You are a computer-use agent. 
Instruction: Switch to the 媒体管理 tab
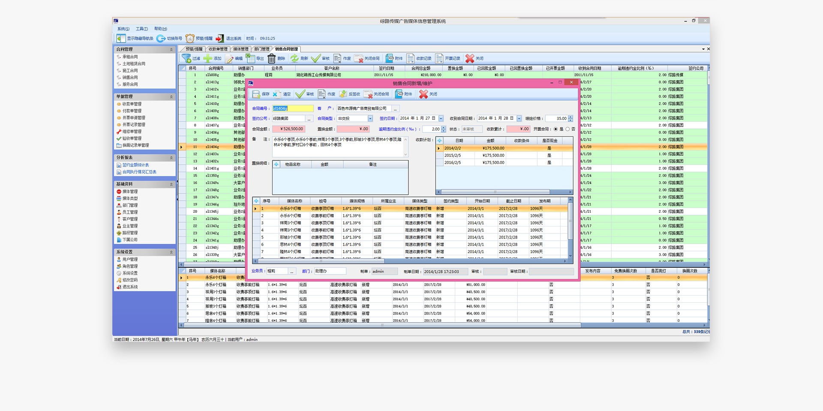[x=240, y=49]
